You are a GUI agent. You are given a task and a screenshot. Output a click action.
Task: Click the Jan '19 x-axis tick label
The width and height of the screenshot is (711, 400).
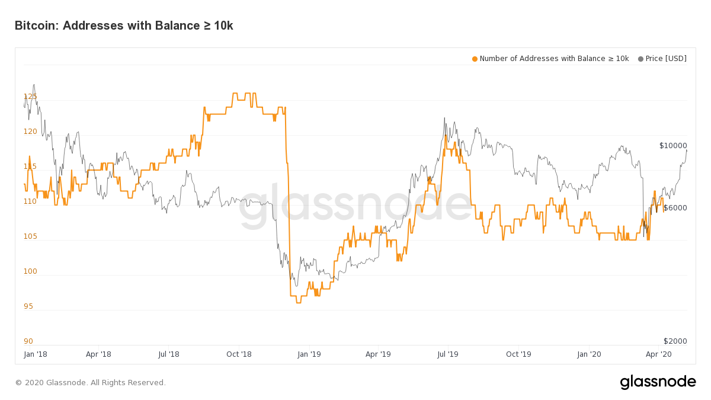(x=309, y=354)
